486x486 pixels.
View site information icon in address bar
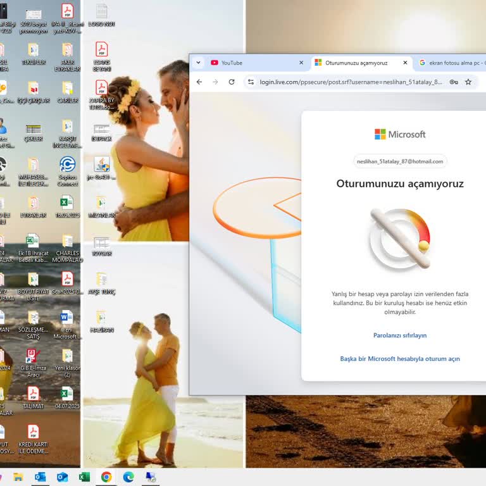tap(251, 82)
